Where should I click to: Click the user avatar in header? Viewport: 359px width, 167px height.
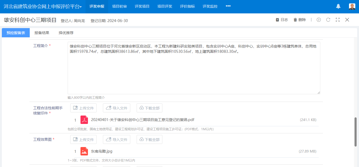pyautogui.click(x=352, y=7)
